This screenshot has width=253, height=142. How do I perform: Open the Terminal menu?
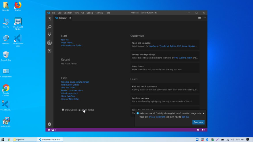click(x=99, y=13)
